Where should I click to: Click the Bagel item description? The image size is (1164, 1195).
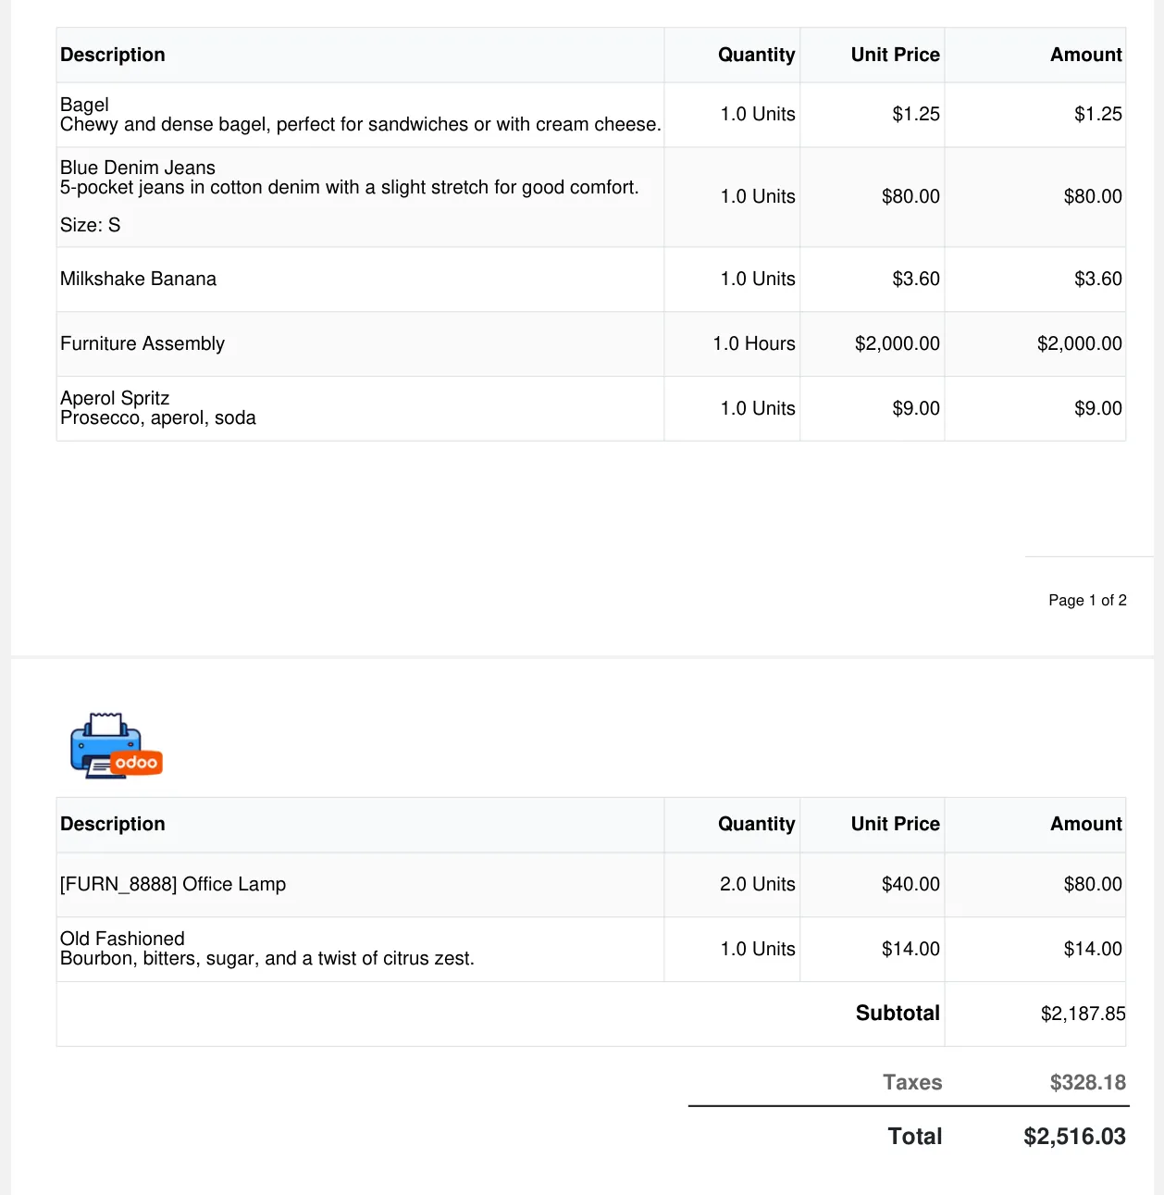pyautogui.click(x=360, y=115)
